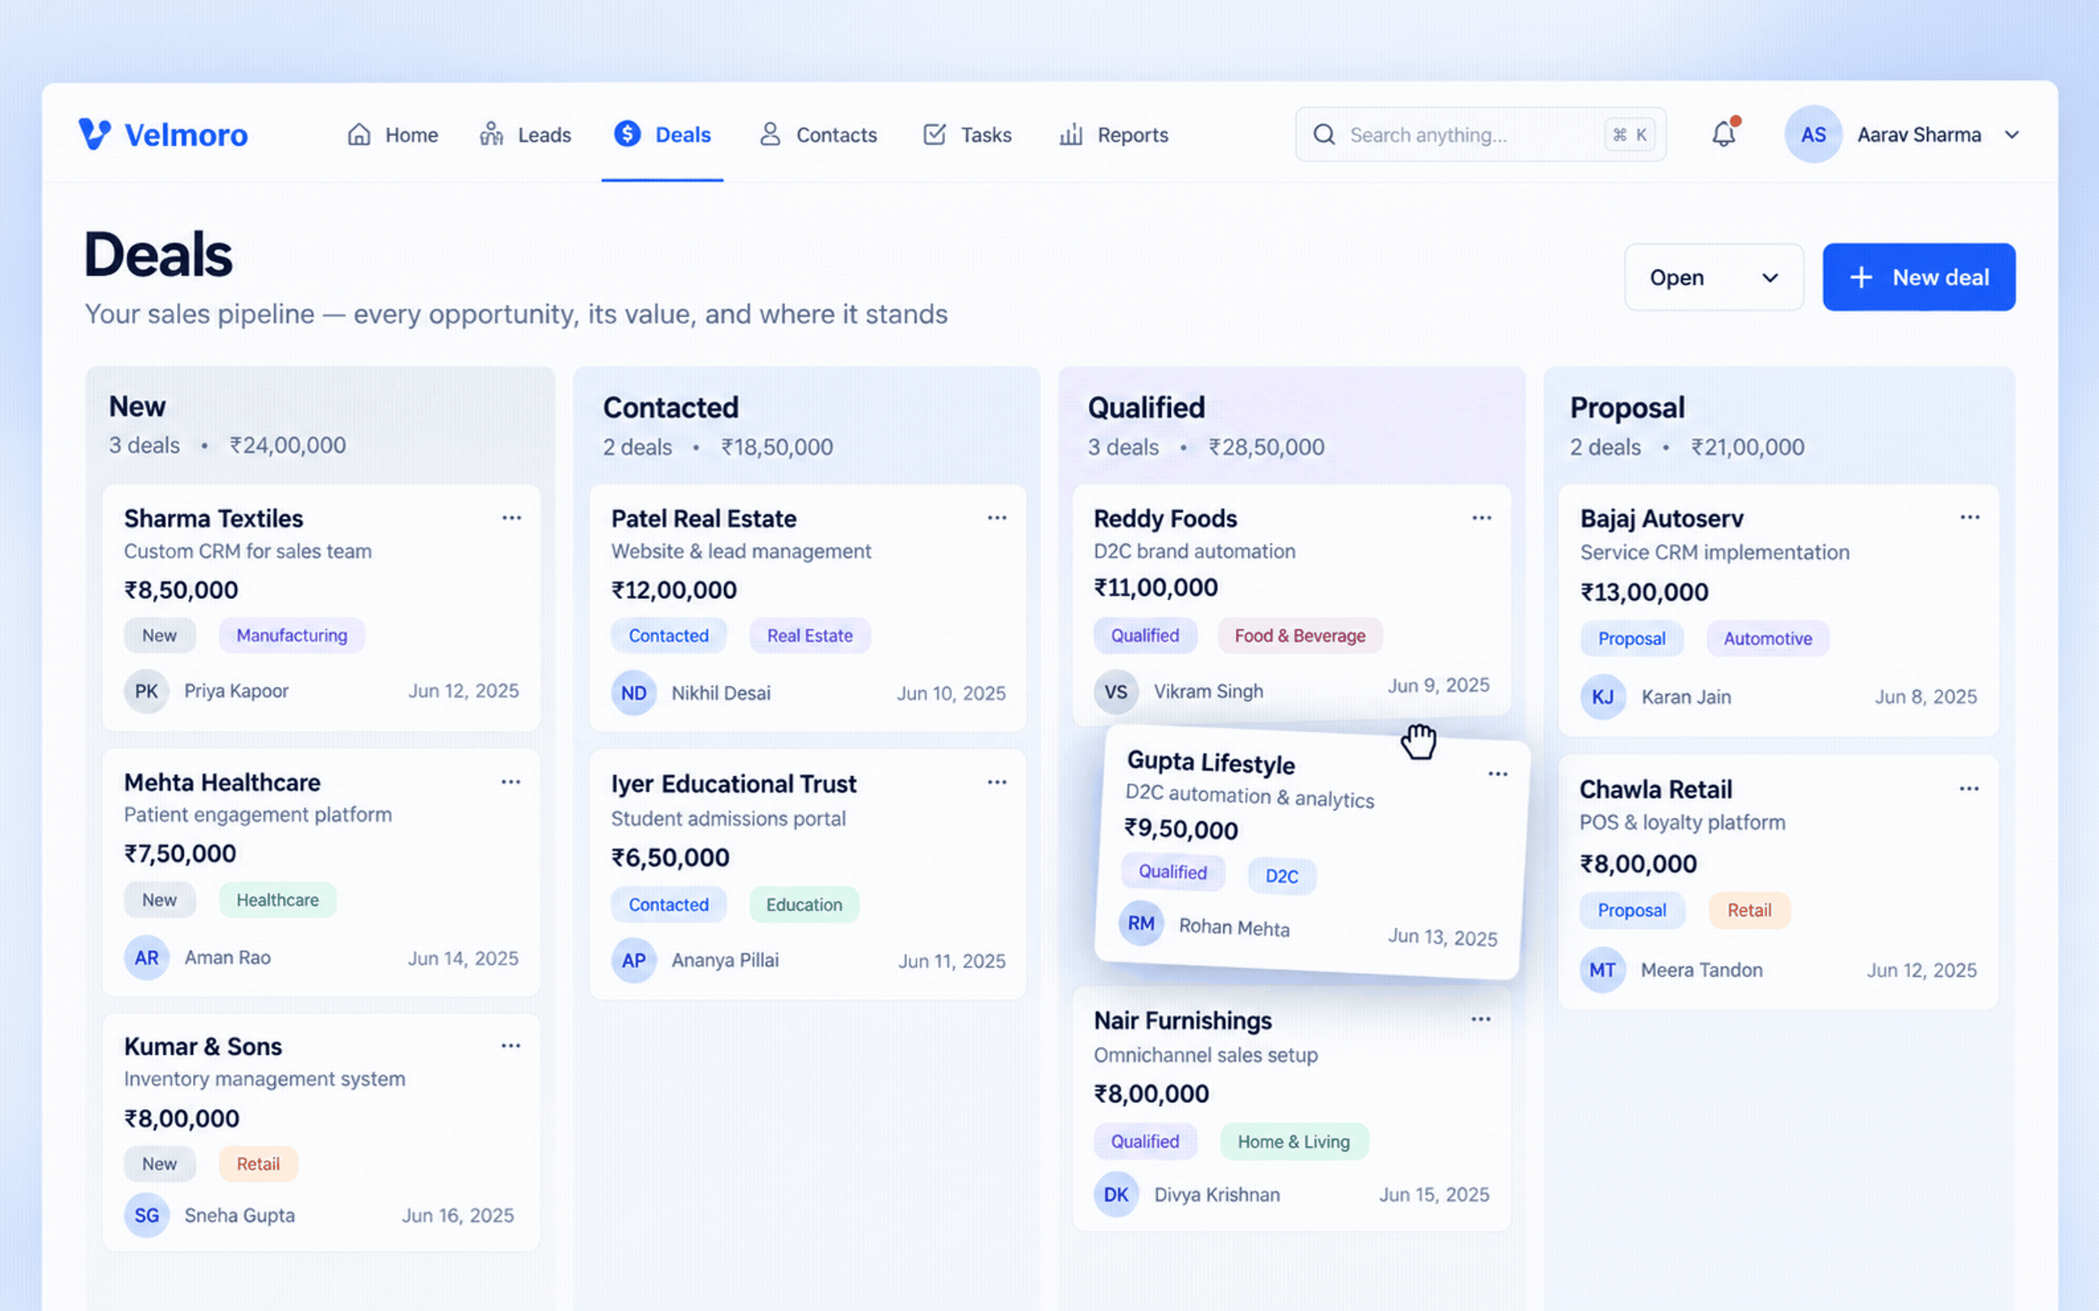Click the Contacted column header
The height and width of the screenshot is (1311, 2099).
coord(670,408)
